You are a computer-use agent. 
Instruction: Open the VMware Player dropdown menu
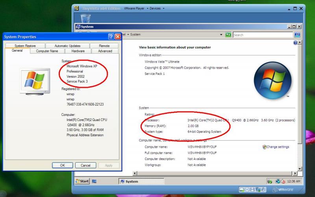136,8
